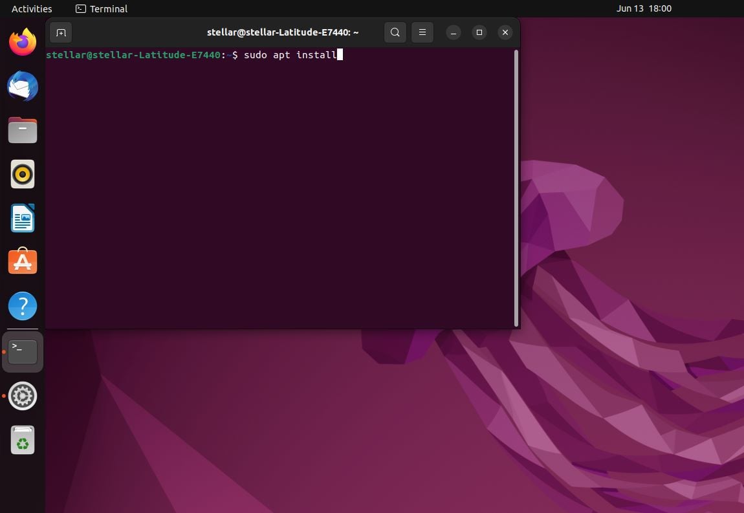
Task: Open LibreOffice Writer from the dock
Action: (x=23, y=218)
